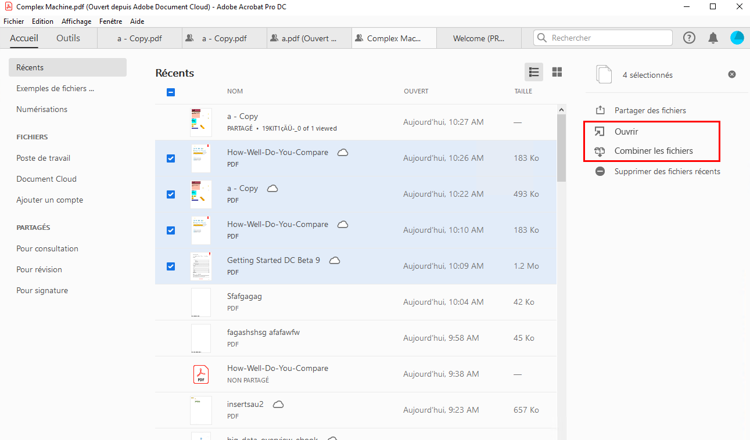
Task: Click the 493 Ko size value
Action: coord(526,194)
